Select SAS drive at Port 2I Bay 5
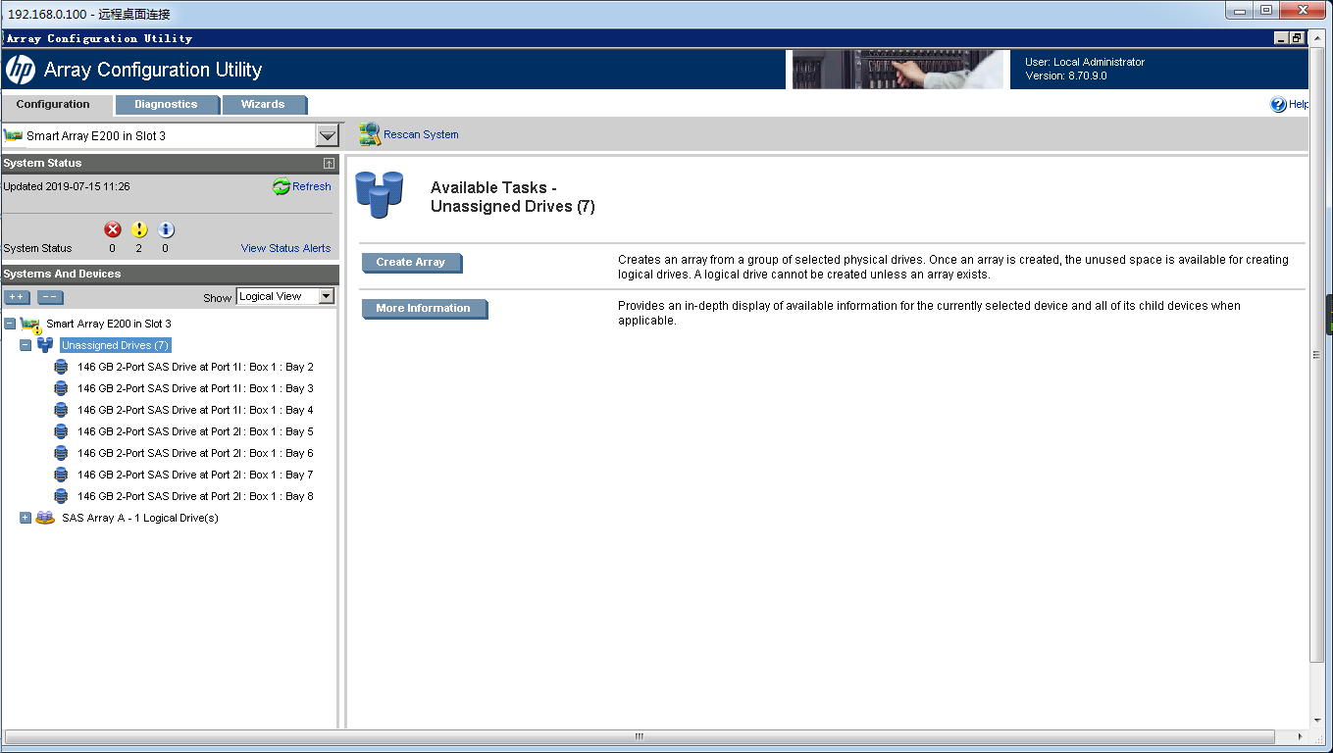This screenshot has height=753, width=1333. tap(196, 431)
